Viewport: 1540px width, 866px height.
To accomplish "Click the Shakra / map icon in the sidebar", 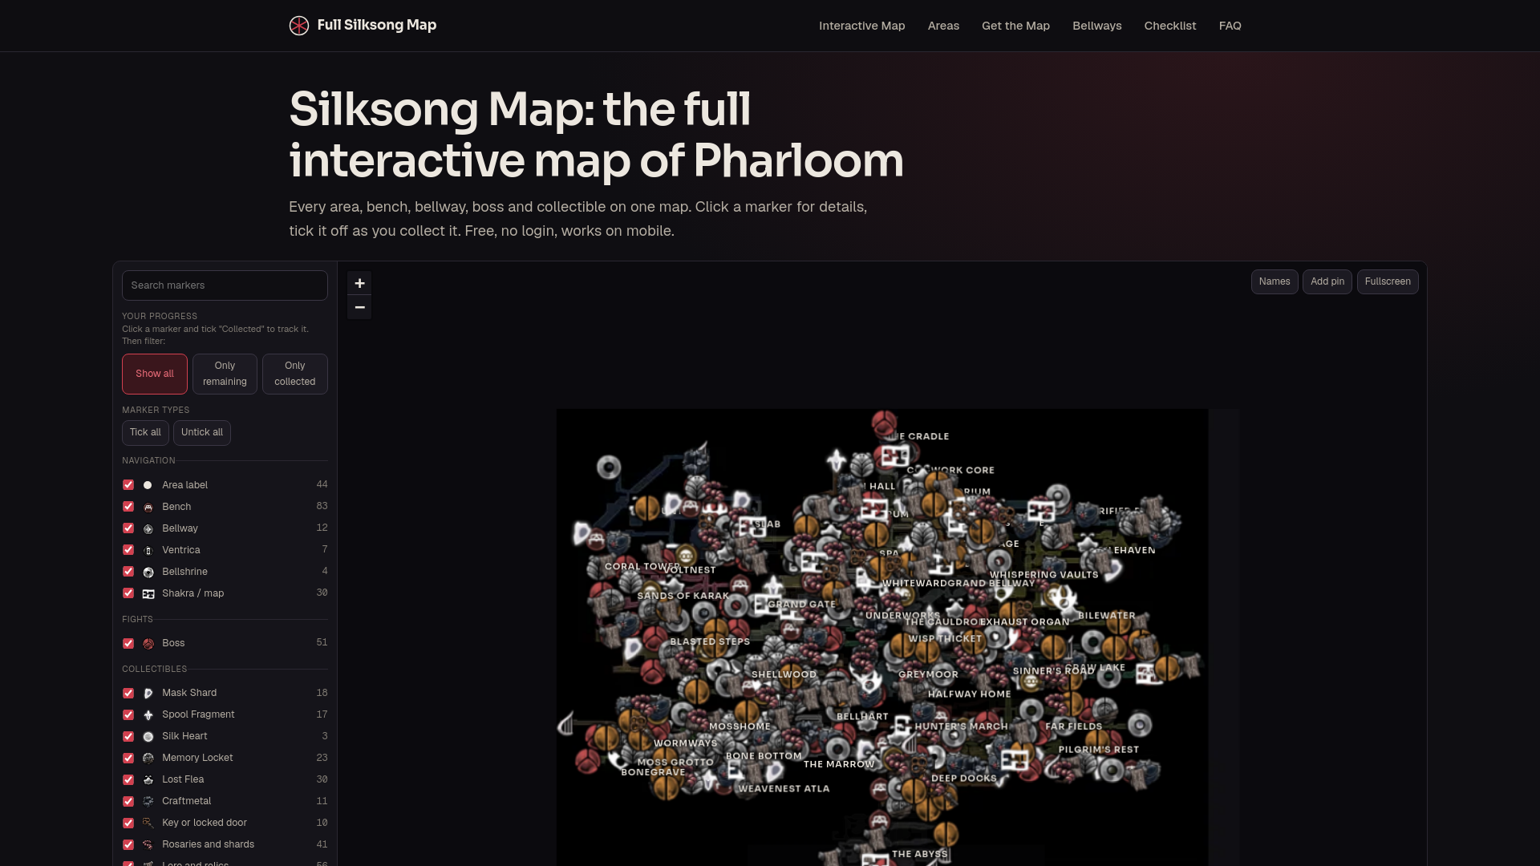I will point(148,593).
